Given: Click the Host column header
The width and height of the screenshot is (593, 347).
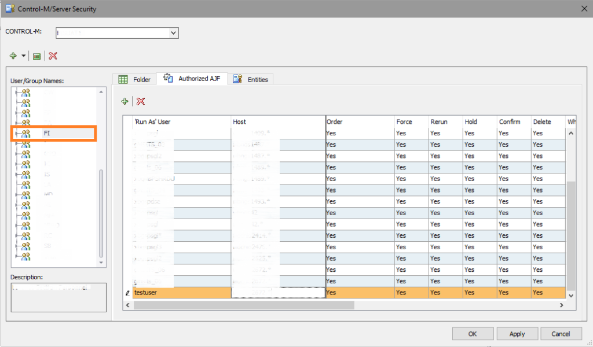Looking at the screenshot, I should click(279, 122).
